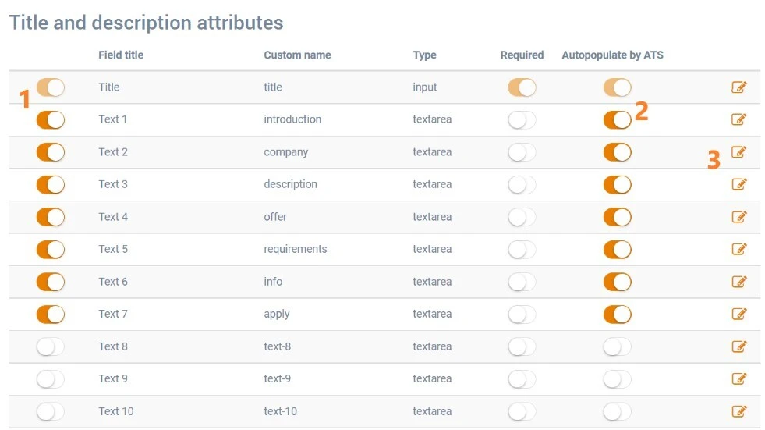Open edit icon for Text 8 row
The image size is (765, 430).
pos(738,346)
